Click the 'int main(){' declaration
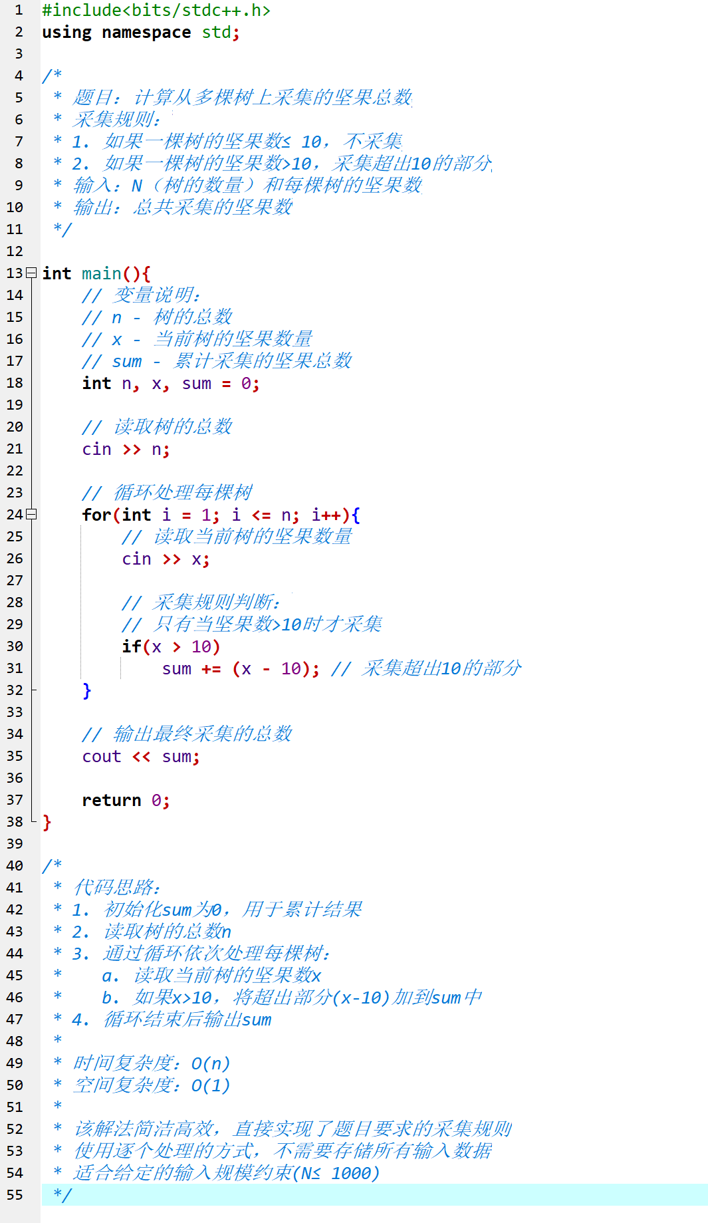 (x=96, y=273)
